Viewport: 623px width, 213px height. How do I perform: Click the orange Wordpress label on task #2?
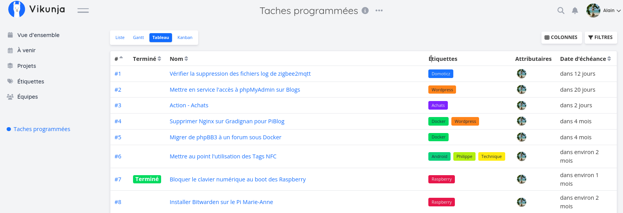442,90
